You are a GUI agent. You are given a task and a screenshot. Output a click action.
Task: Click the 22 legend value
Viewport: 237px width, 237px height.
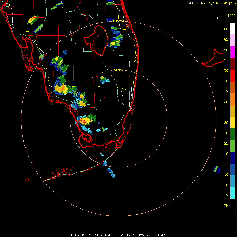[226, 143]
